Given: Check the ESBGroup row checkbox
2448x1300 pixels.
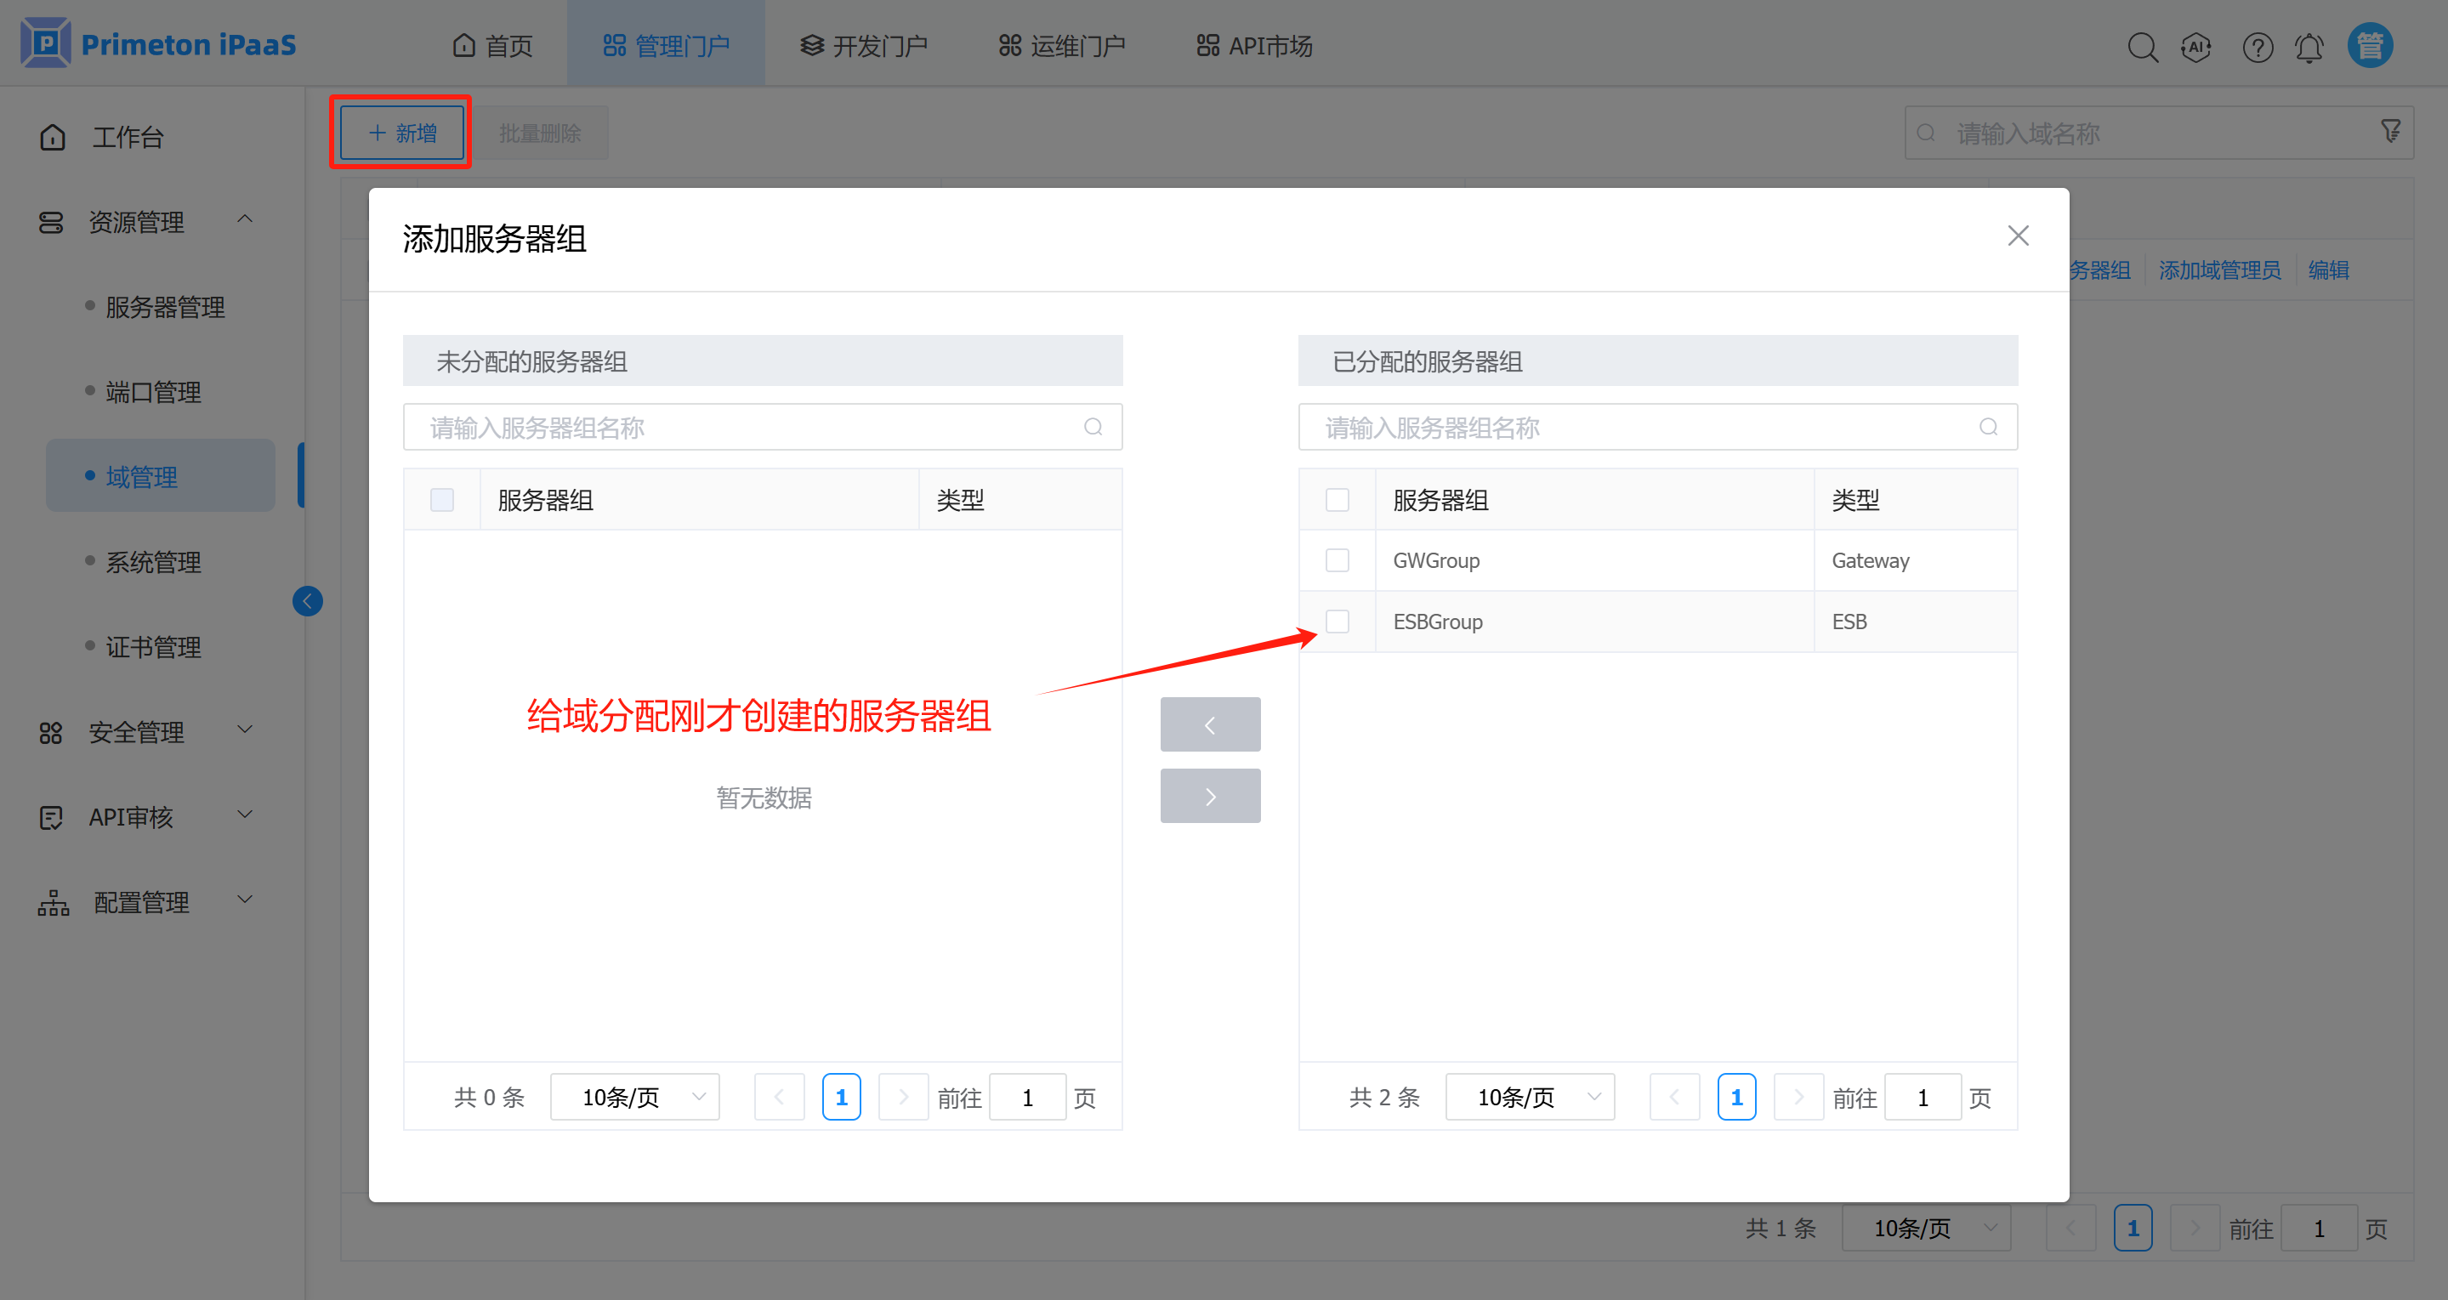Looking at the screenshot, I should tap(1337, 622).
